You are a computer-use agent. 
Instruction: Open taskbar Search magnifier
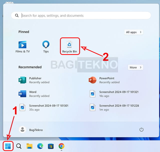pyautogui.click(x=19, y=146)
